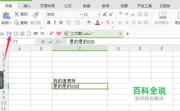Viewport: 180px width, 111px height.
Task: Increase indent icon
Action: 146,14
